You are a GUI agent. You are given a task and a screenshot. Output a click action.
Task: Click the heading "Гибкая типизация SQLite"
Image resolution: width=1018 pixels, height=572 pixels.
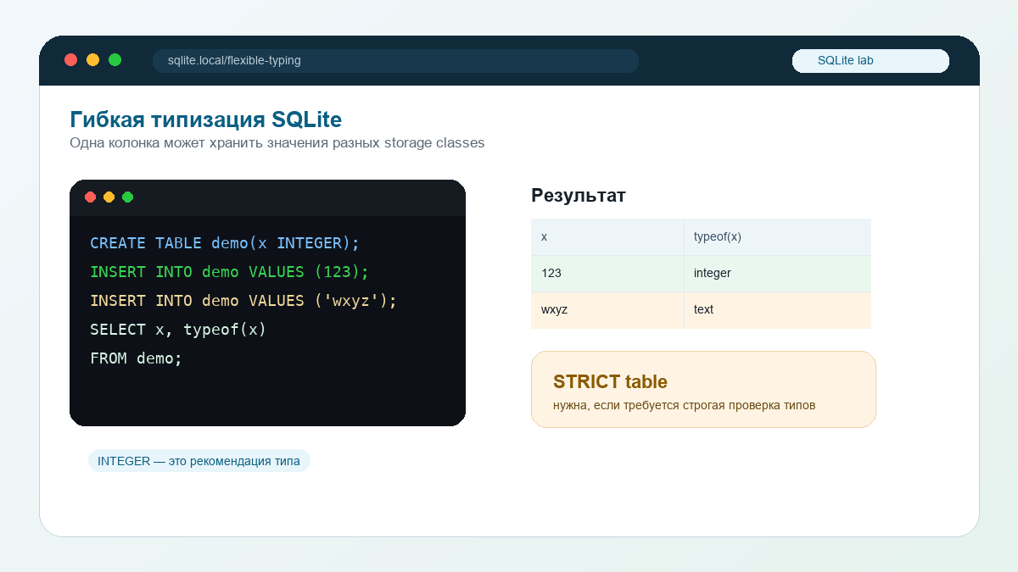coord(205,119)
